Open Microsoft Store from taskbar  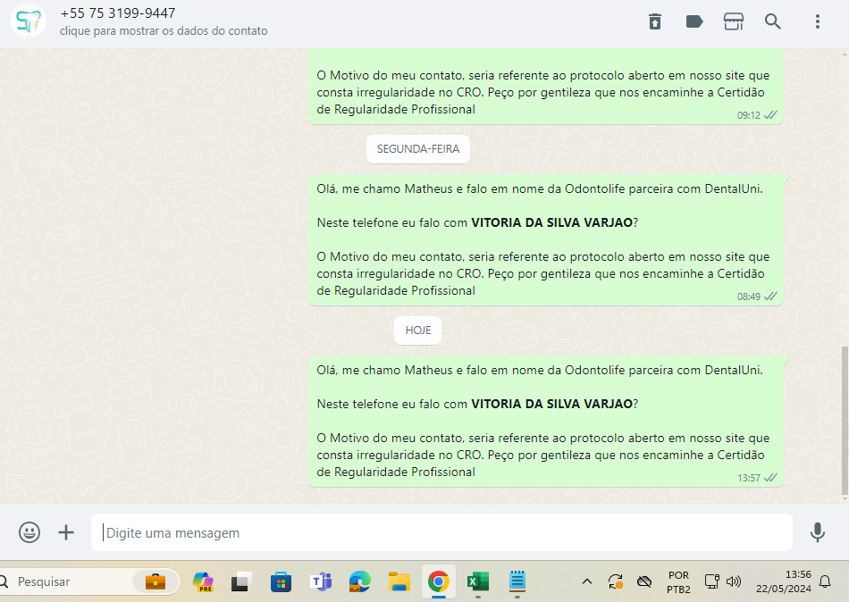tap(281, 582)
